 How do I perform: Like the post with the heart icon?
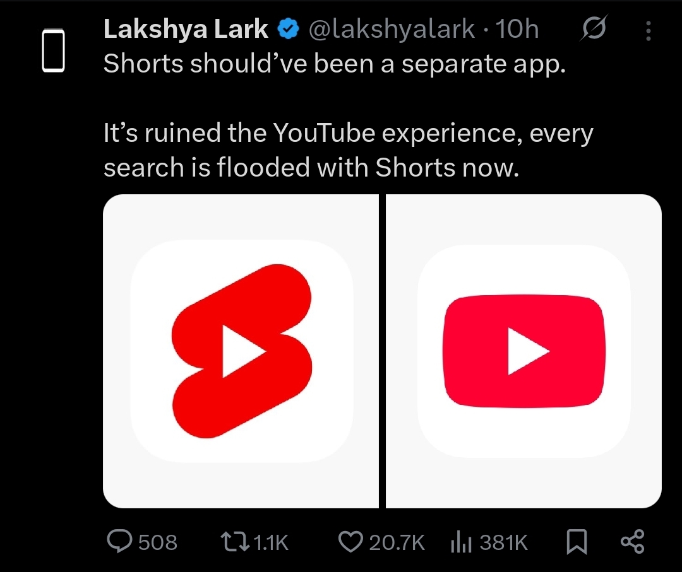(351, 542)
